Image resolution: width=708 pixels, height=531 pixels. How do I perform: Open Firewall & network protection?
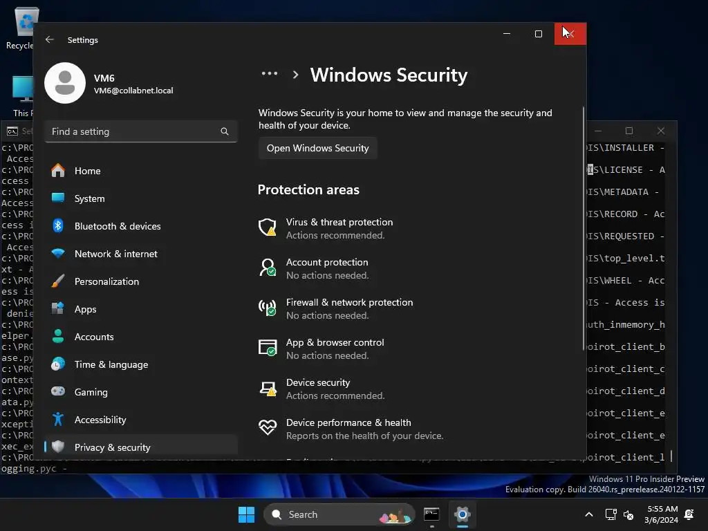click(335, 309)
